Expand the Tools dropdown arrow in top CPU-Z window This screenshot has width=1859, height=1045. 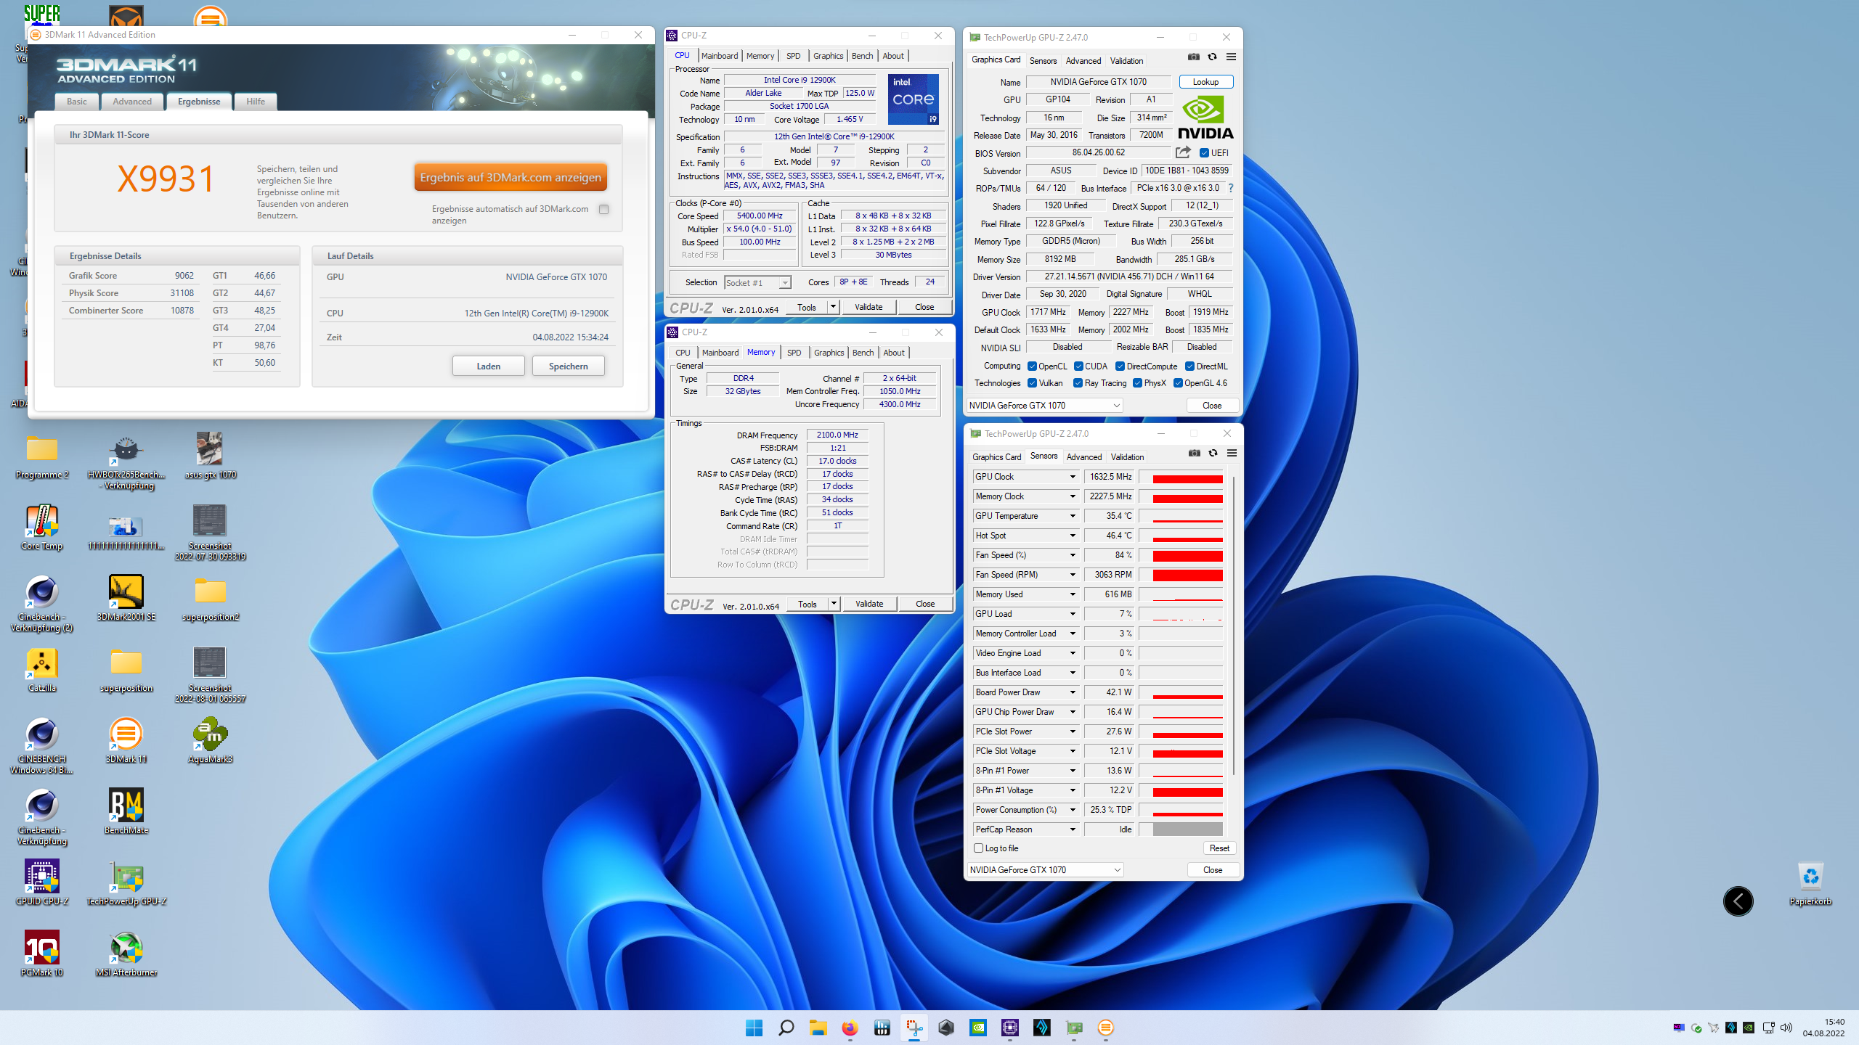(833, 307)
